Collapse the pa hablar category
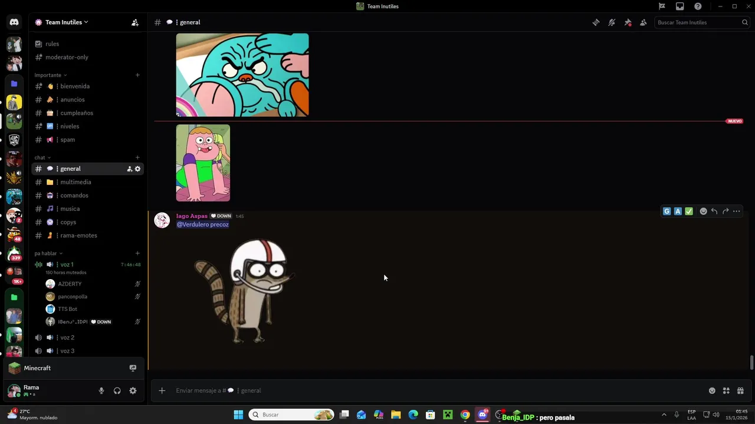This screenshot has width=755, height=424. click(x=48, y=254)
